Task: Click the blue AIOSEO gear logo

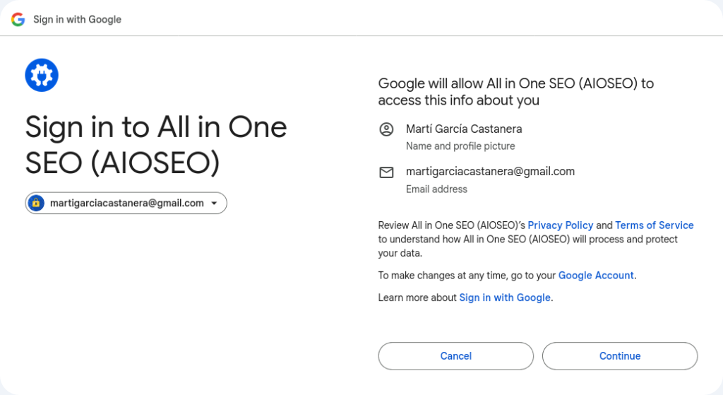Action: (42, 75)
